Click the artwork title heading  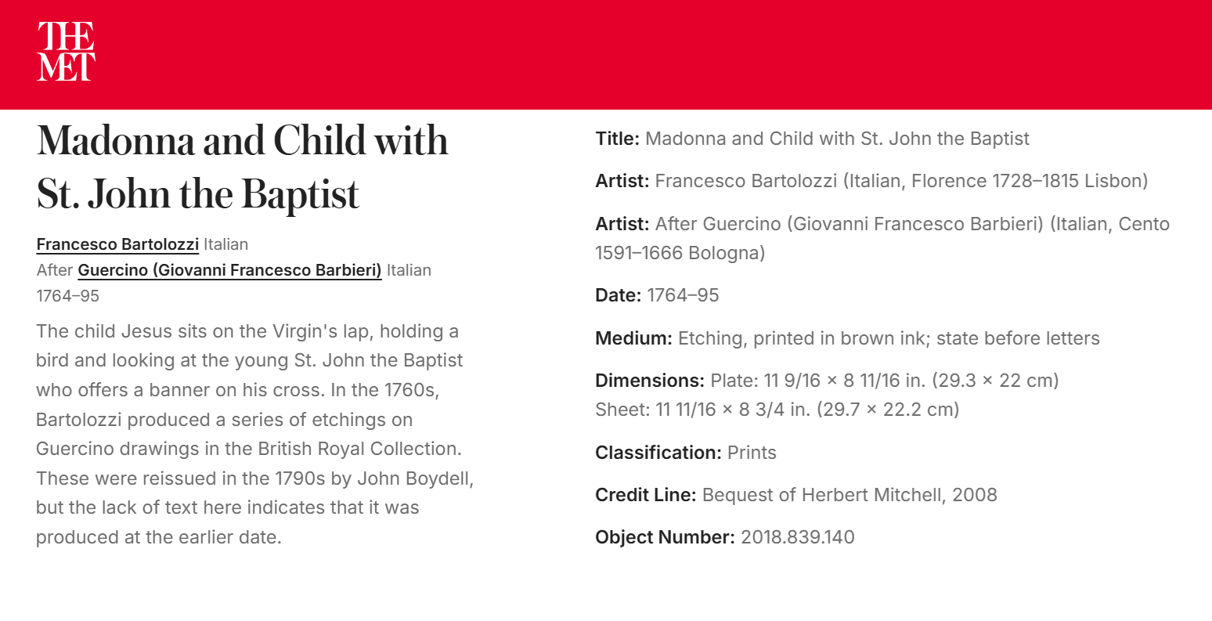click(243, 167)
